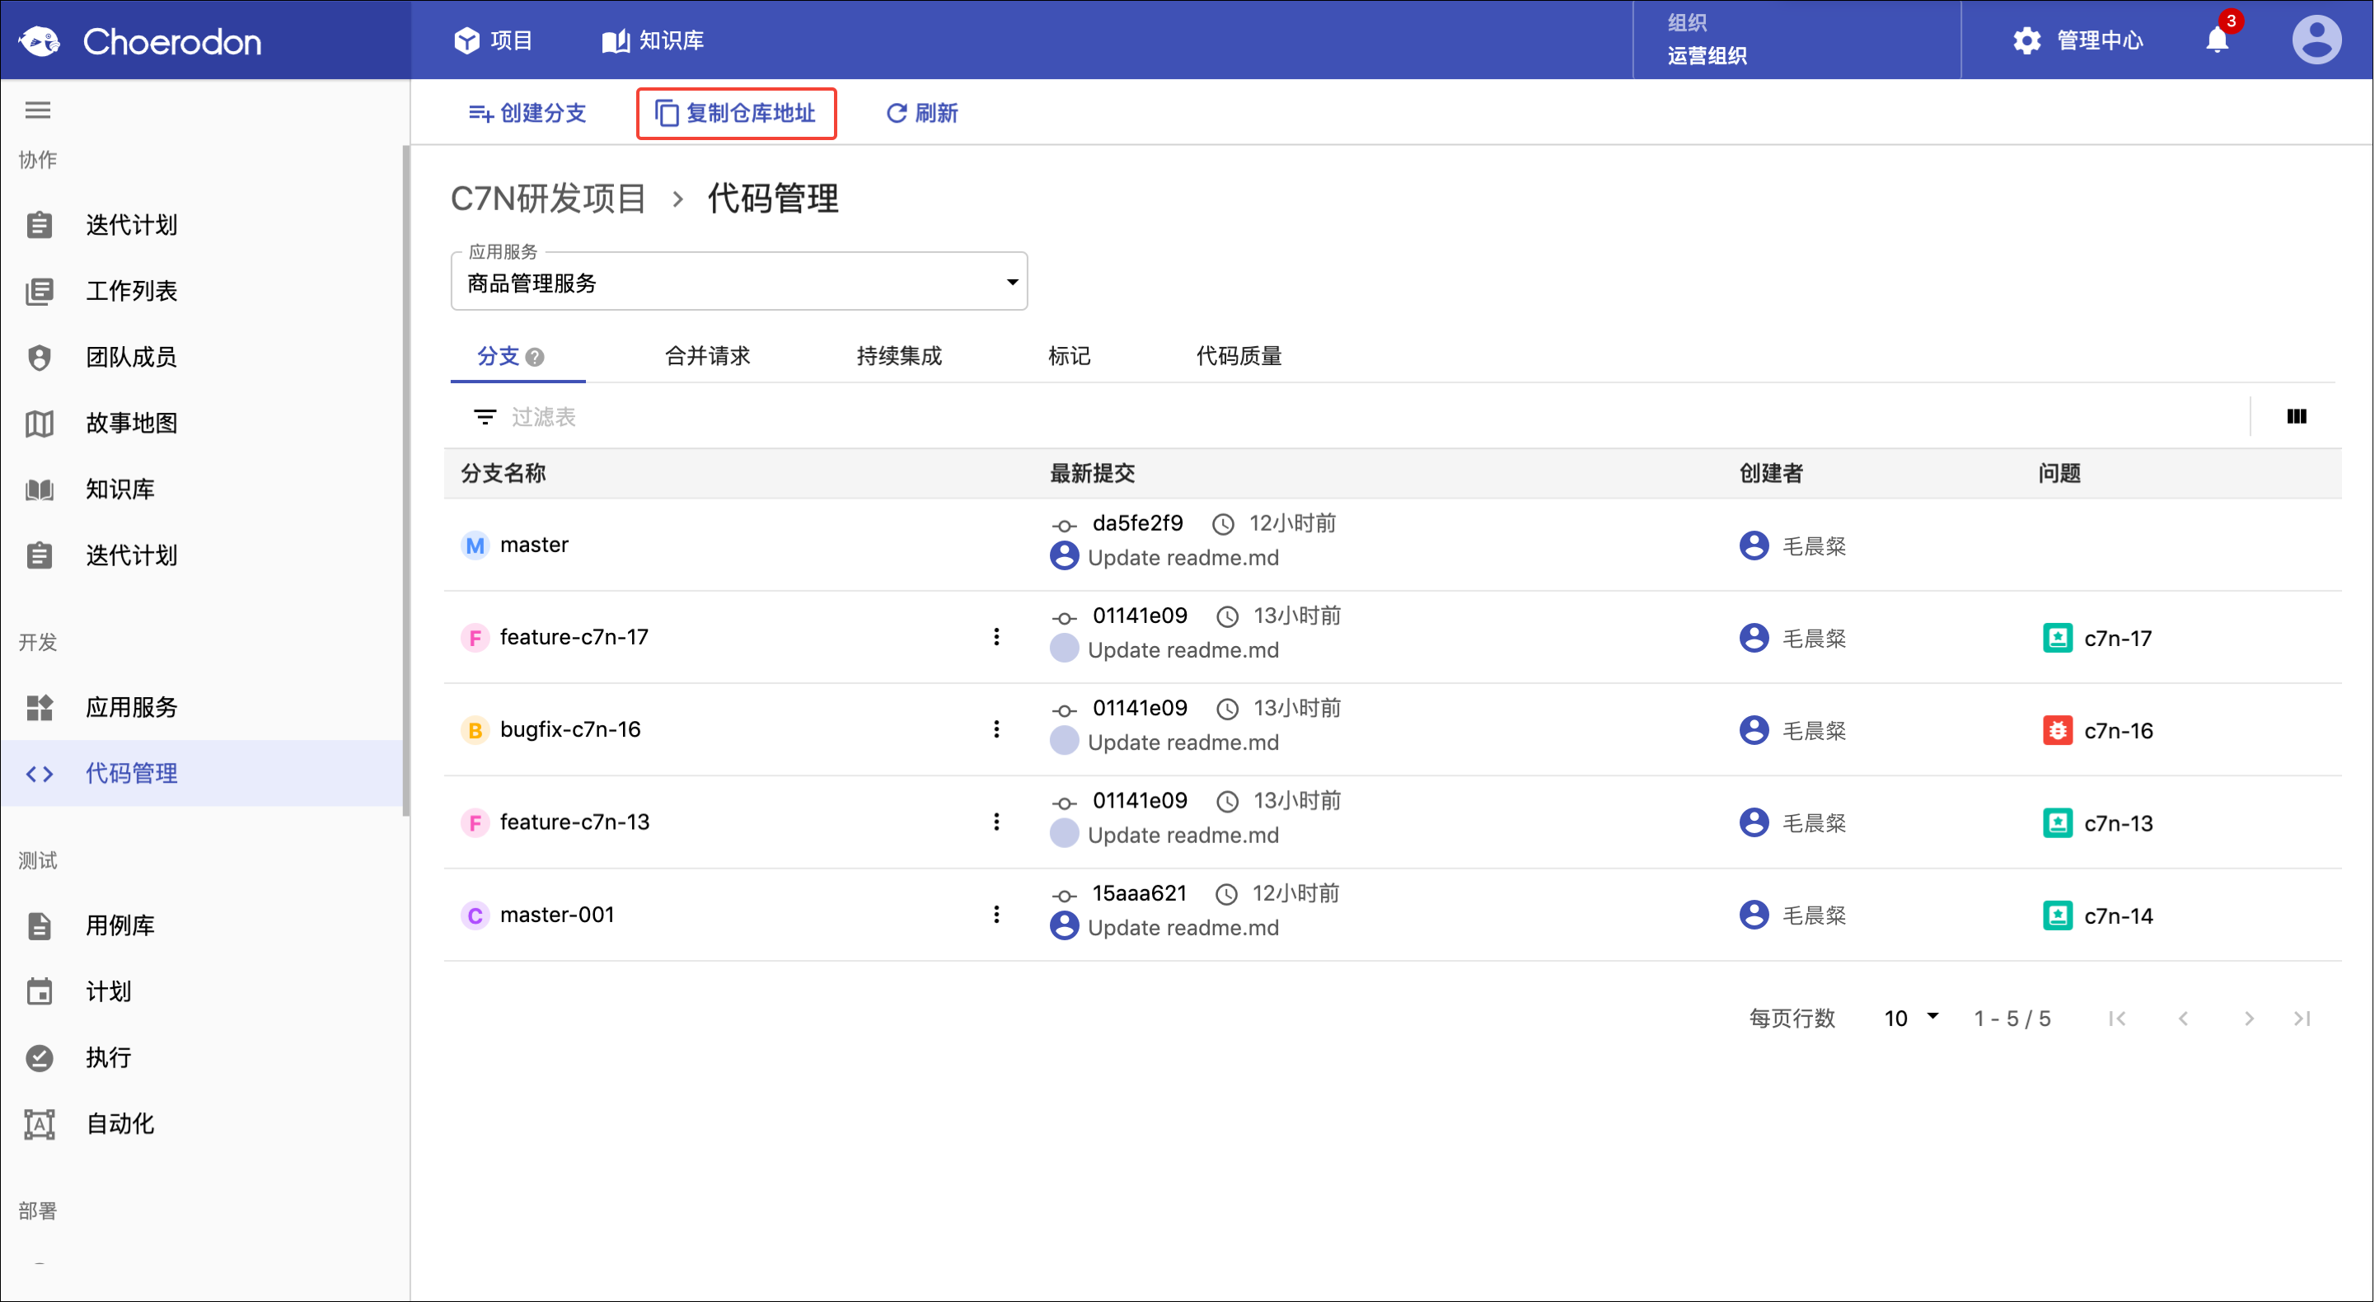Open more actions for feature-c7n-13
2375x1302 pixels.
[996, 822]
